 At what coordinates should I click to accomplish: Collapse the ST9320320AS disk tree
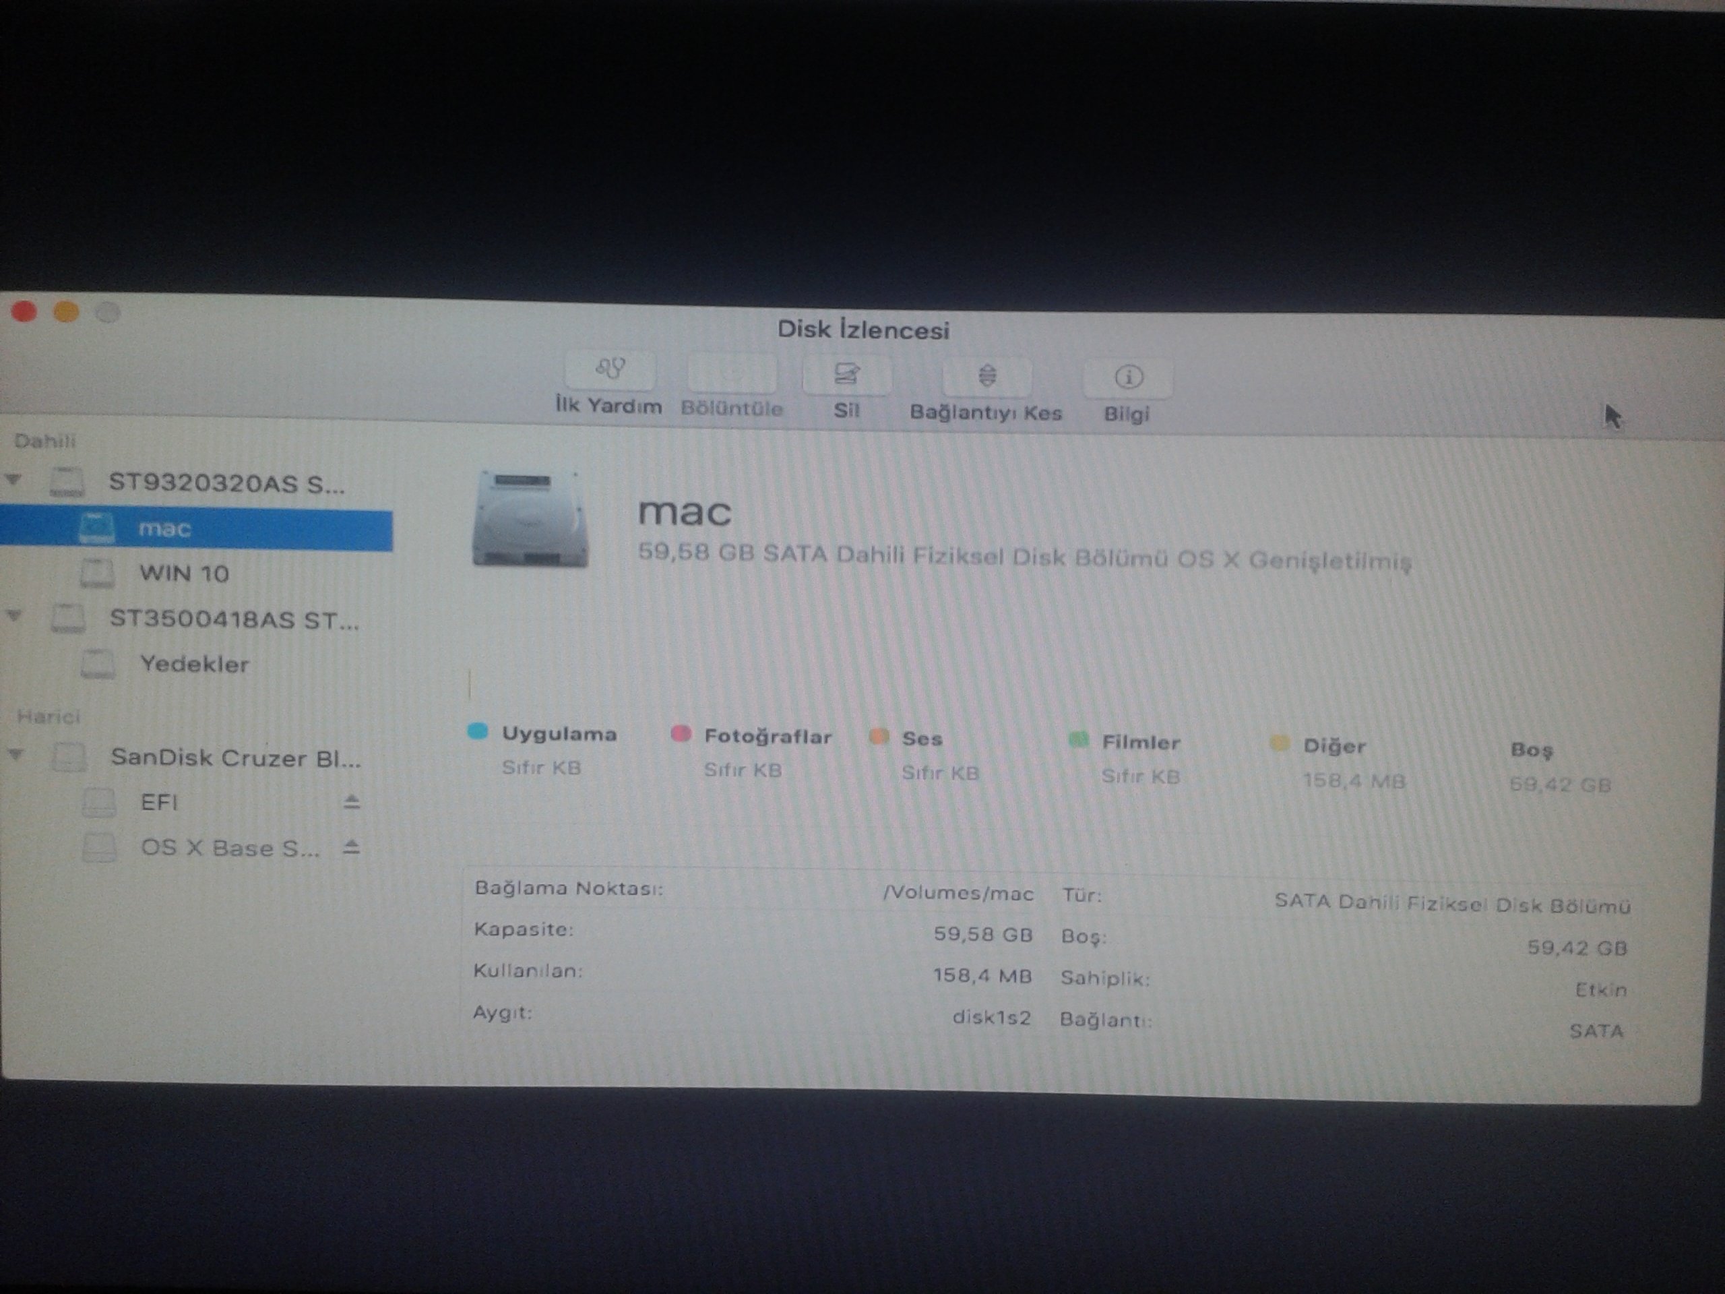coord(13,479)
